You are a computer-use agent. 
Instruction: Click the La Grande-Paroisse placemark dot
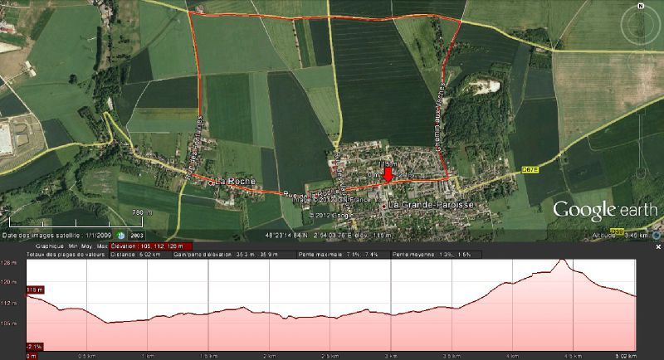[x=384, y=206]
